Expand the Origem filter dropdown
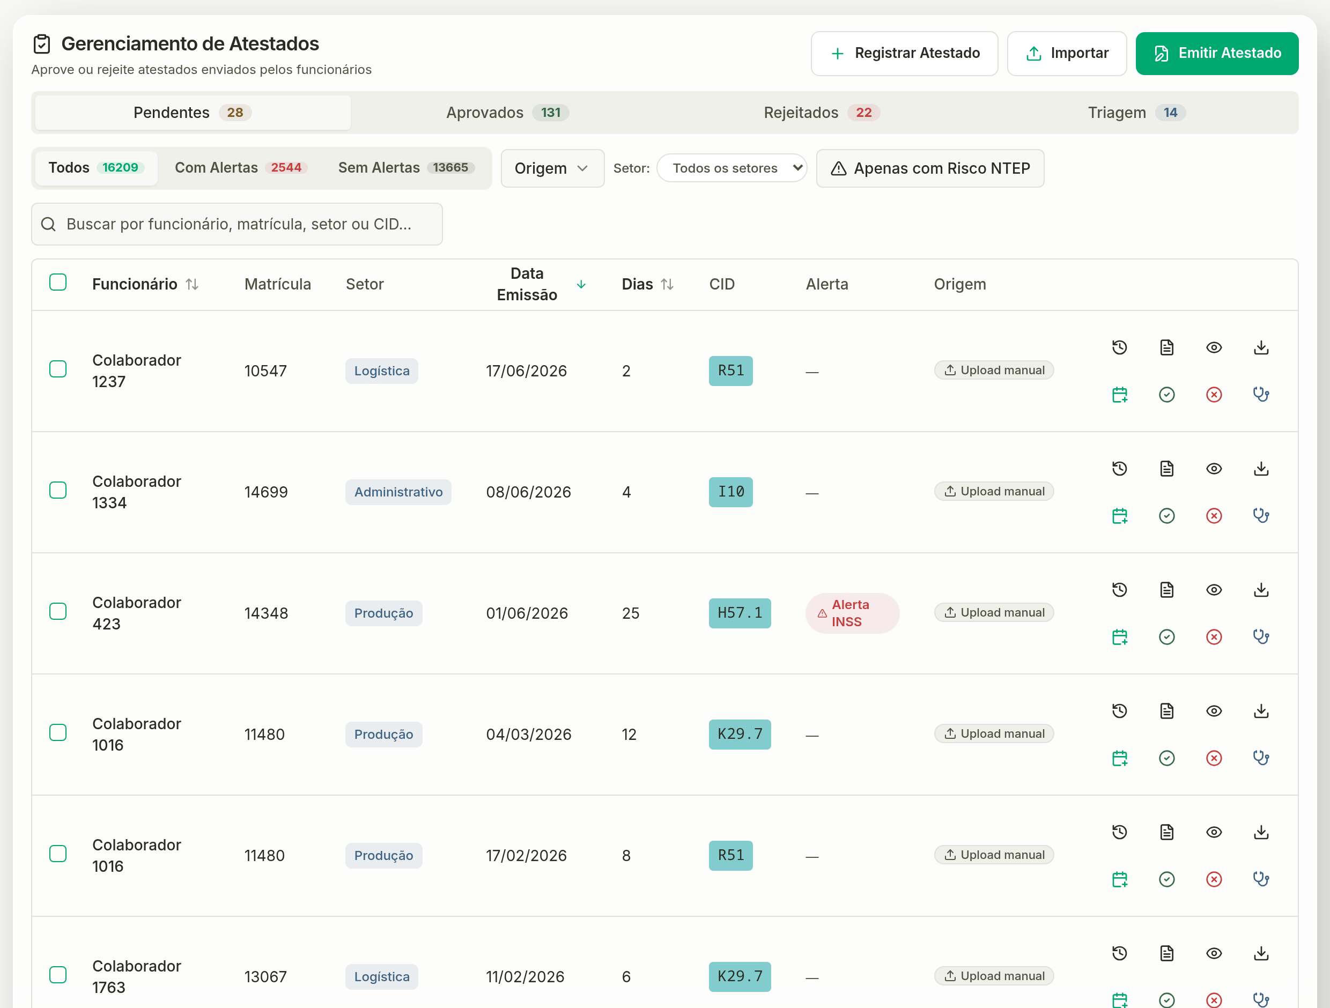1330x1008 pixels. [x=552, y=168]
